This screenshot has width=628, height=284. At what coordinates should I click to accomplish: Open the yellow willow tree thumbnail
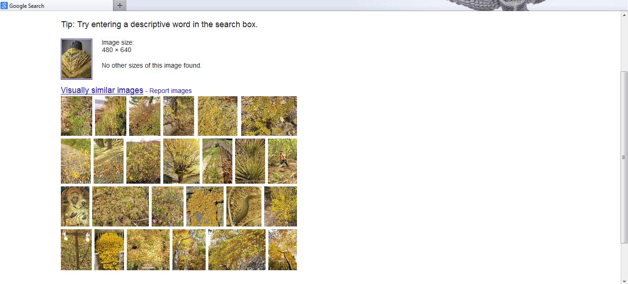click(181, 161)
